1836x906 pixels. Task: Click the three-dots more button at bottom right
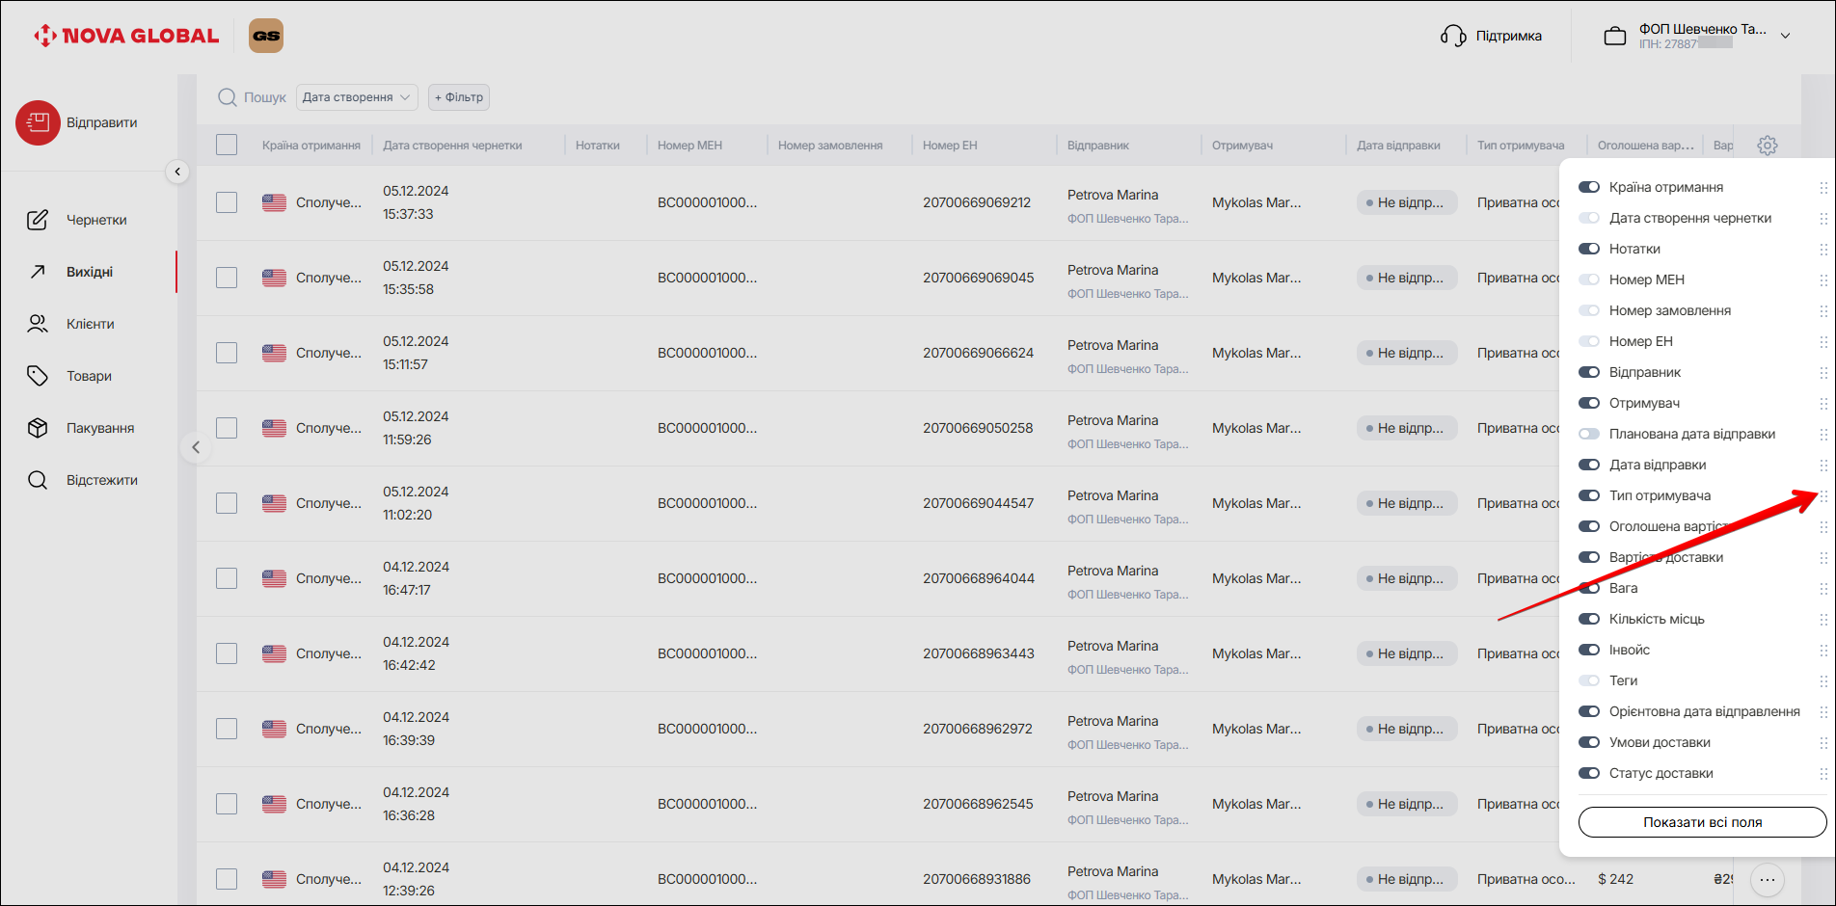[1767, 879]
